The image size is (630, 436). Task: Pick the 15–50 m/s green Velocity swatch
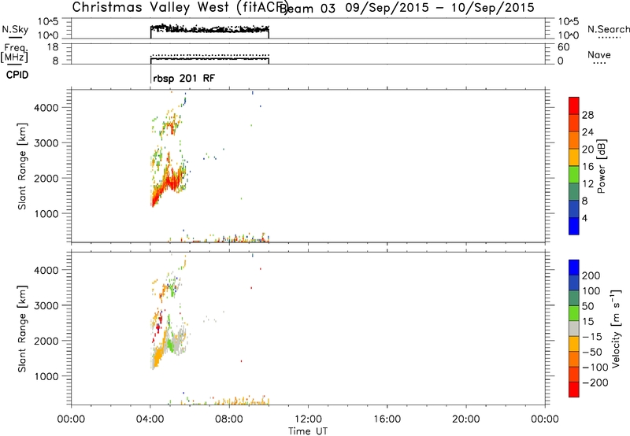coord(574,313)
